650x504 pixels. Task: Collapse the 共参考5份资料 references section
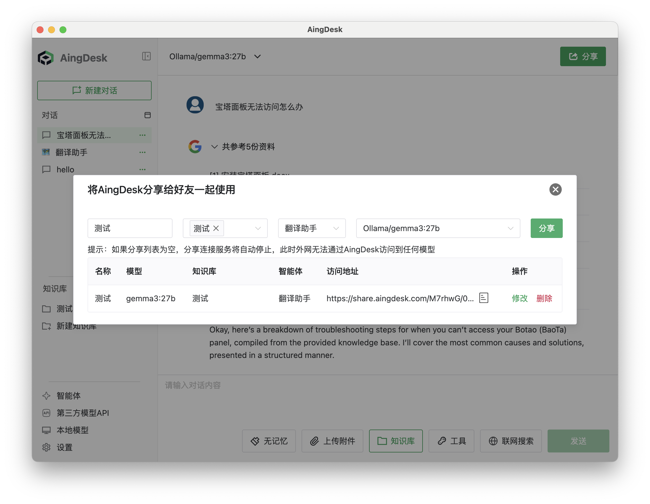(214, 147)
